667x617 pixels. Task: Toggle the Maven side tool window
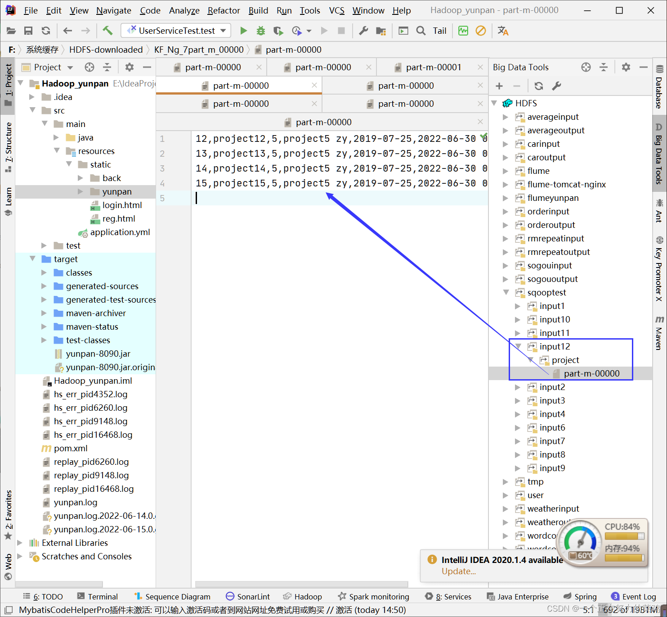659,333
